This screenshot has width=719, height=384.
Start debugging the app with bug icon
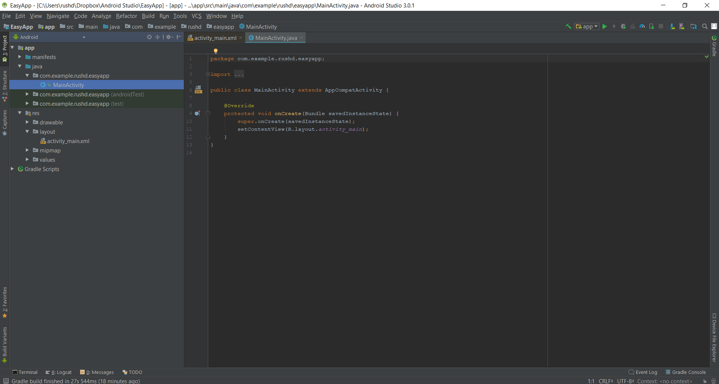[x=623, y=27]
